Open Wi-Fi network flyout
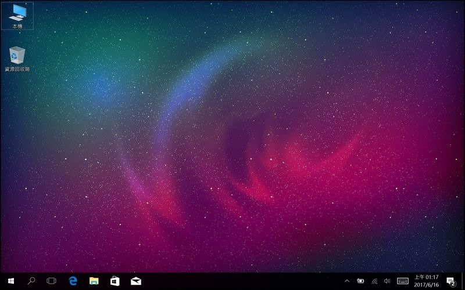 [x=374, y=281]
